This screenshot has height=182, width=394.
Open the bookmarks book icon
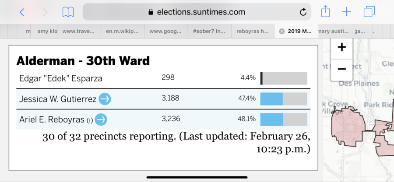(68, 12)
